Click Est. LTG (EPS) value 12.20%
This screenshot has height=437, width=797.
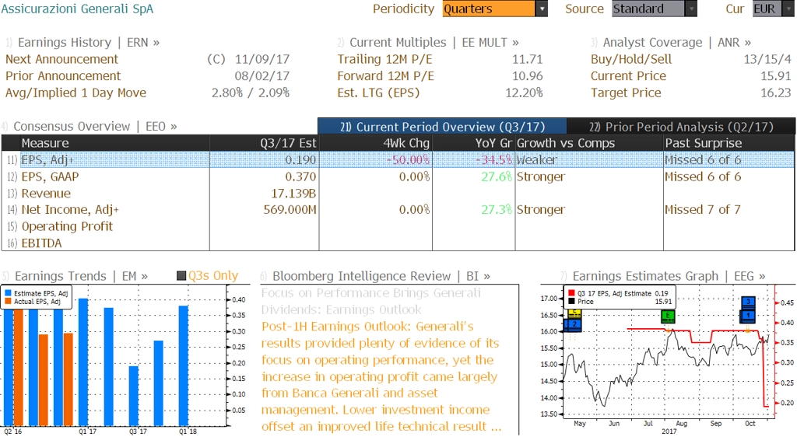click(524, 93)
